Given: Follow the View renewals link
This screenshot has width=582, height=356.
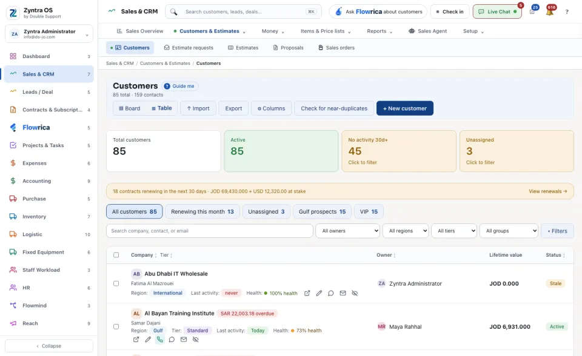Looking at the screenshot, I should coord(548,191).
